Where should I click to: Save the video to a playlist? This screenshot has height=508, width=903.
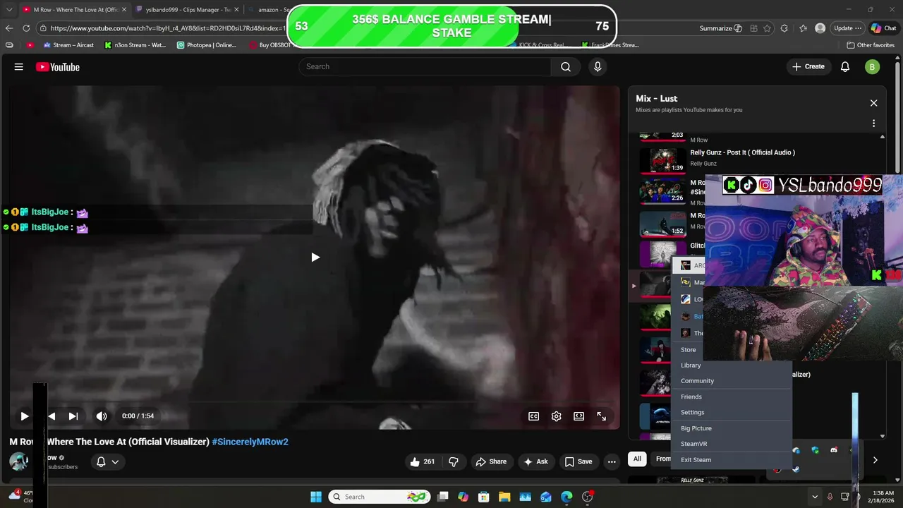(578, 461)
